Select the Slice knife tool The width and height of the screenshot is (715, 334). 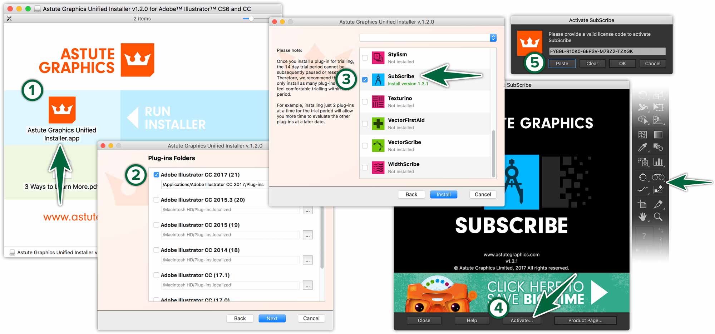(658, 204)
